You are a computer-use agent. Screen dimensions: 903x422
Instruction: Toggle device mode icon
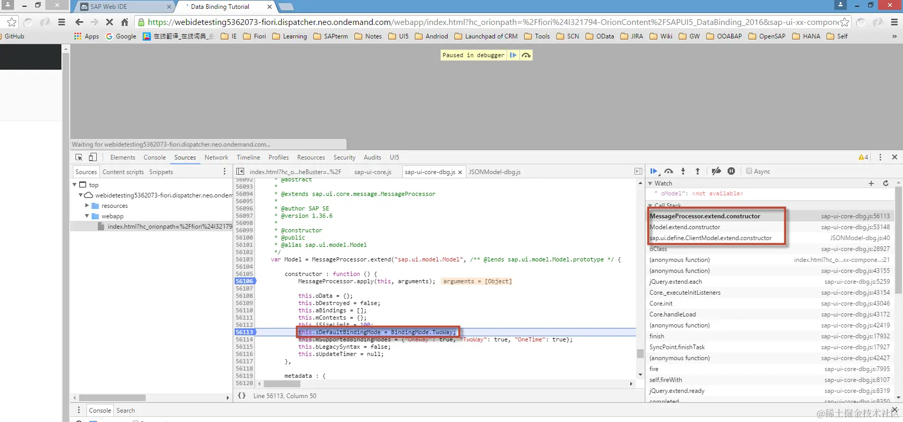(93, 157)
